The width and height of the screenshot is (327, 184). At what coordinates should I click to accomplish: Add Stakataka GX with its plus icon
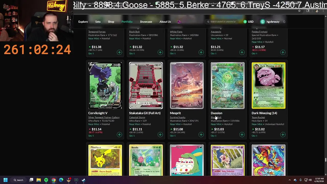(160, 134)
